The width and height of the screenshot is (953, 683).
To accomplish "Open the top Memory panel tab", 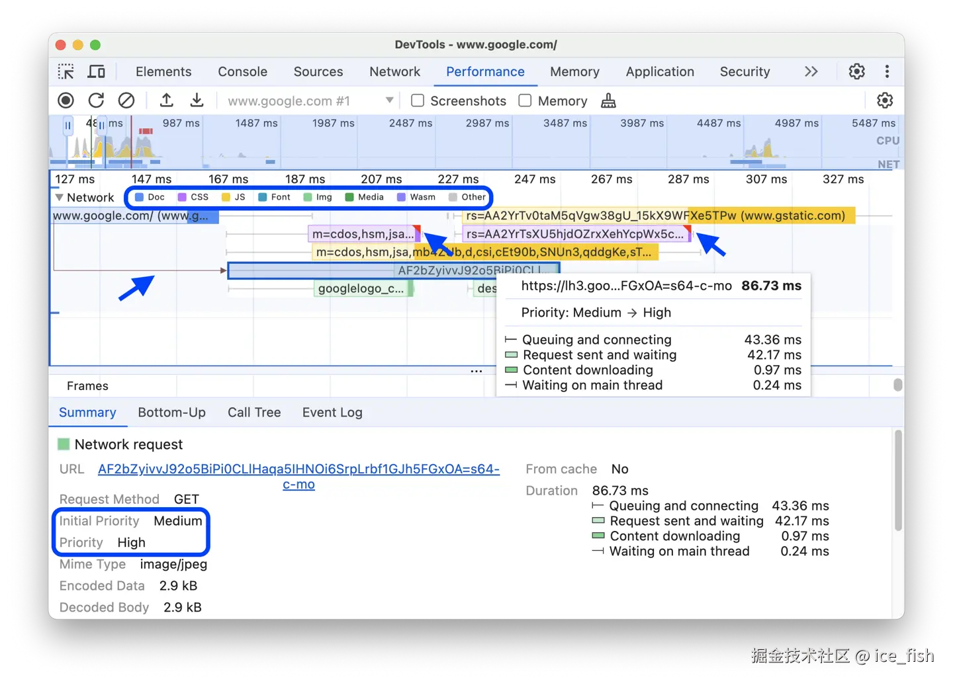I will pos(574,71).
